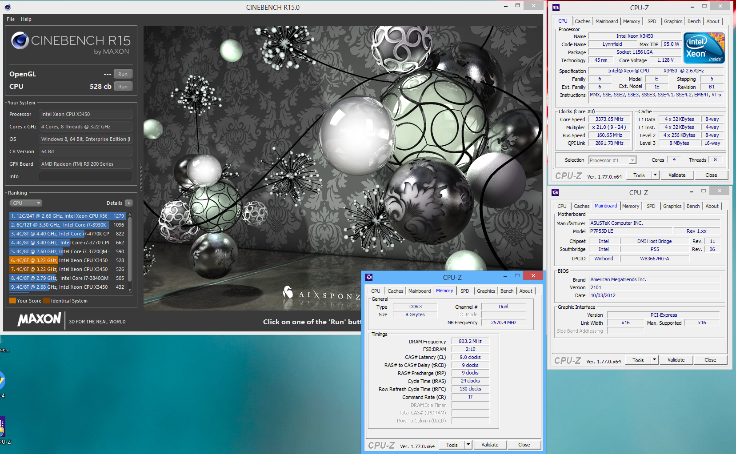Screen dimensions: 736x454
Task: Select Caches tab in Memory CPU-Z window
Action: point(395,291)
